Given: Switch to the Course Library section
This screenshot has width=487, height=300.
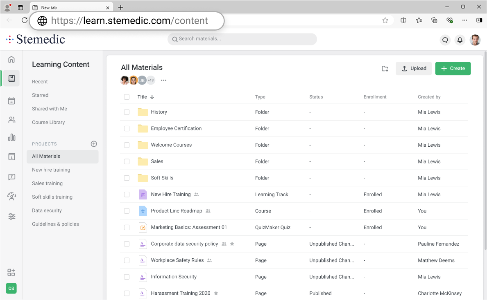Looking at the screenshot, I should tap(48, 122).
